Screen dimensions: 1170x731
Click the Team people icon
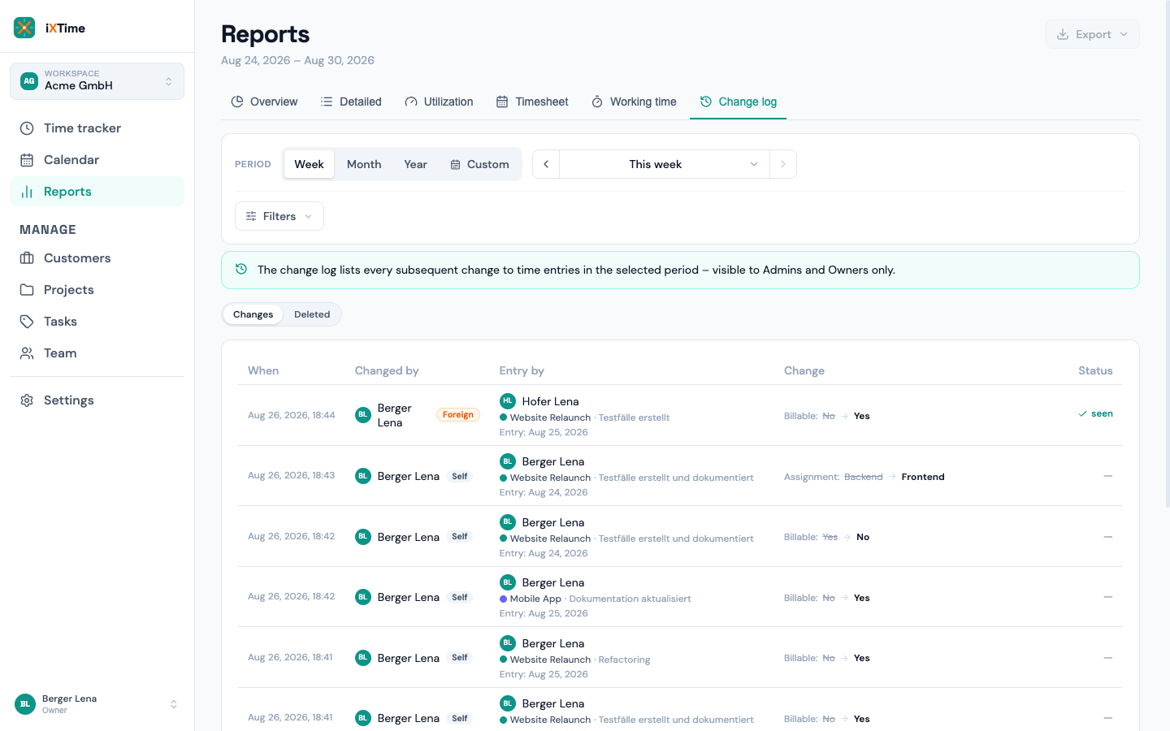click(x=27, y=353)
